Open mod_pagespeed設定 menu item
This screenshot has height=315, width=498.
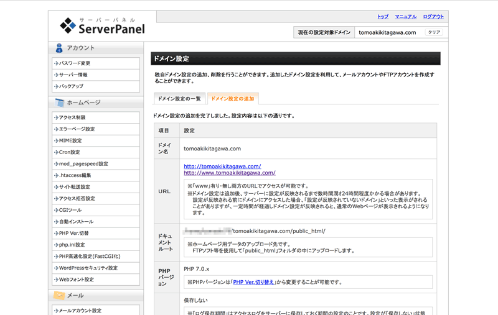click(96, 163)
